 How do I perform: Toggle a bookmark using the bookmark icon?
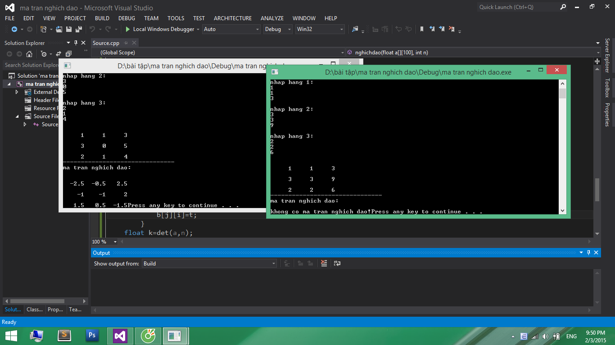click(x=422, y=30)
